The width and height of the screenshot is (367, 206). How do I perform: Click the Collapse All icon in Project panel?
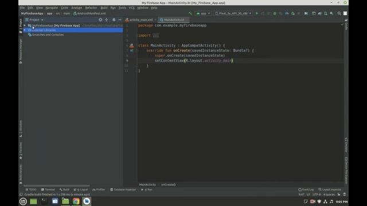[x=107, y=20]
